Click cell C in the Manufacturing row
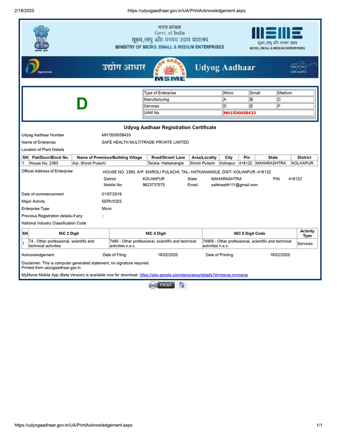The image size is (337, 436). point(296,99)
